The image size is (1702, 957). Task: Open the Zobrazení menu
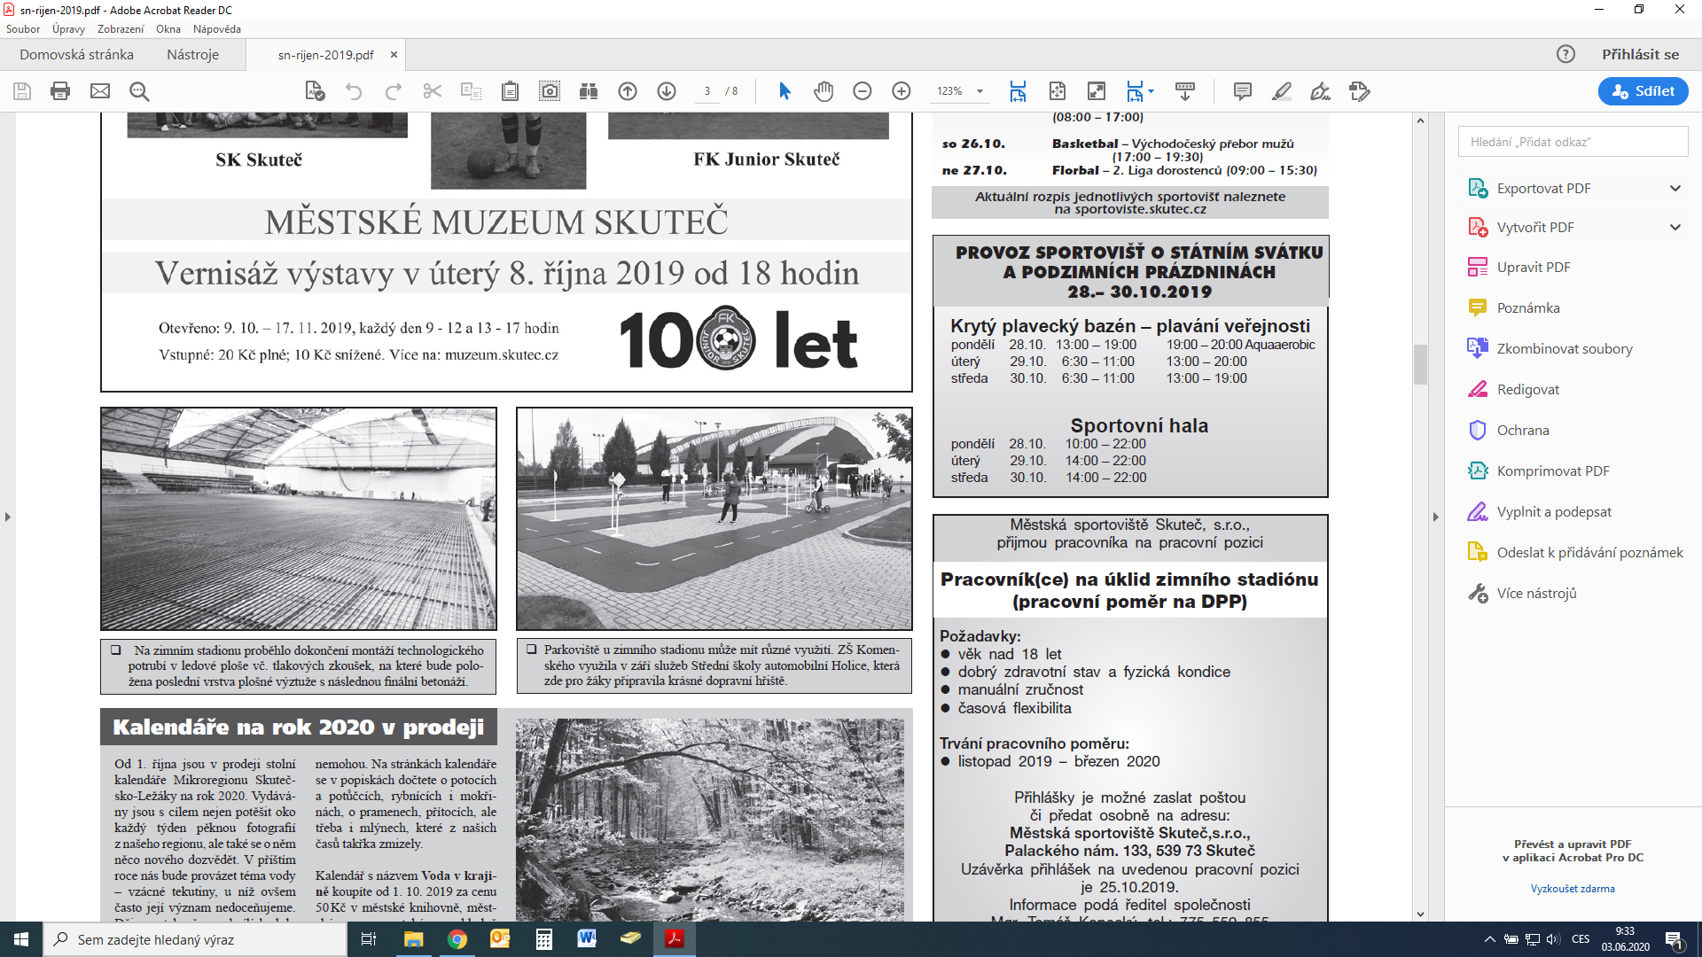[x=121, y=29]
